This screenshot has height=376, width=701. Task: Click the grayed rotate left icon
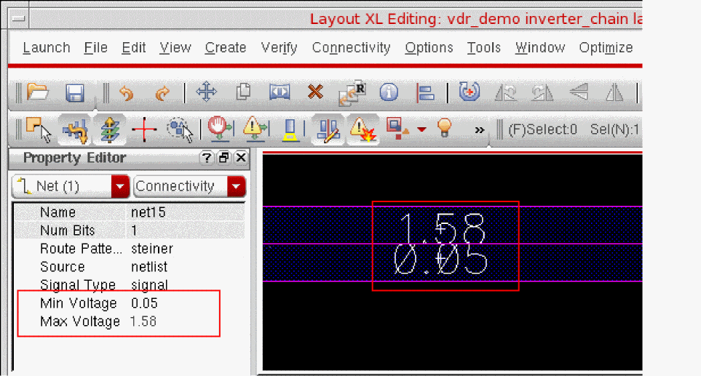pos(506,93)
